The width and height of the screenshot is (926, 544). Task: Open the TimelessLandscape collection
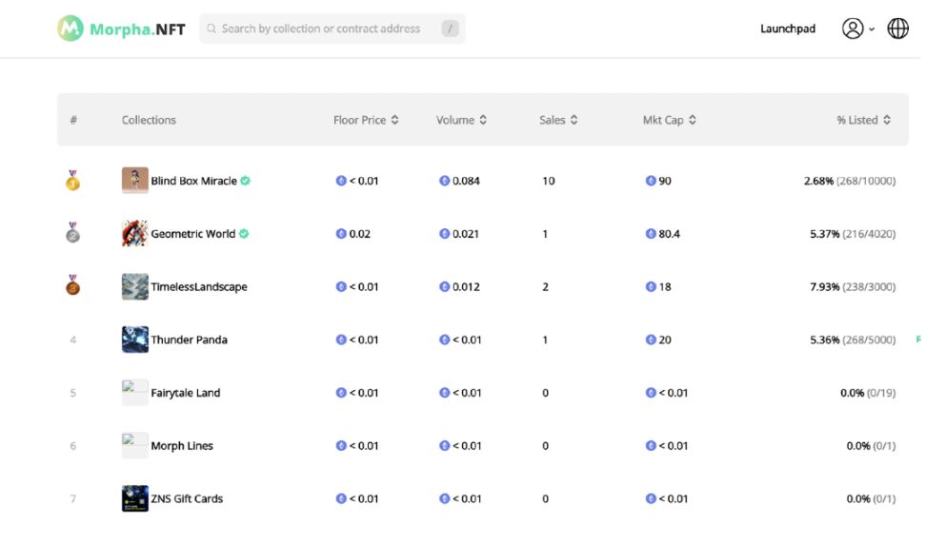tap(199, 286)
